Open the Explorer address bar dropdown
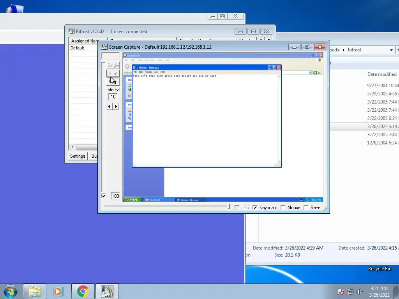Image resolution: width=399 pixels, height=299 pixels. [x=391, y=50]
